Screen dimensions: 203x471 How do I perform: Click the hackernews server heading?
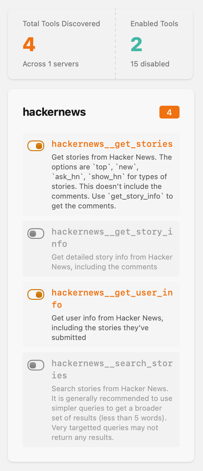pyautogui.click(x=54, y=112)
